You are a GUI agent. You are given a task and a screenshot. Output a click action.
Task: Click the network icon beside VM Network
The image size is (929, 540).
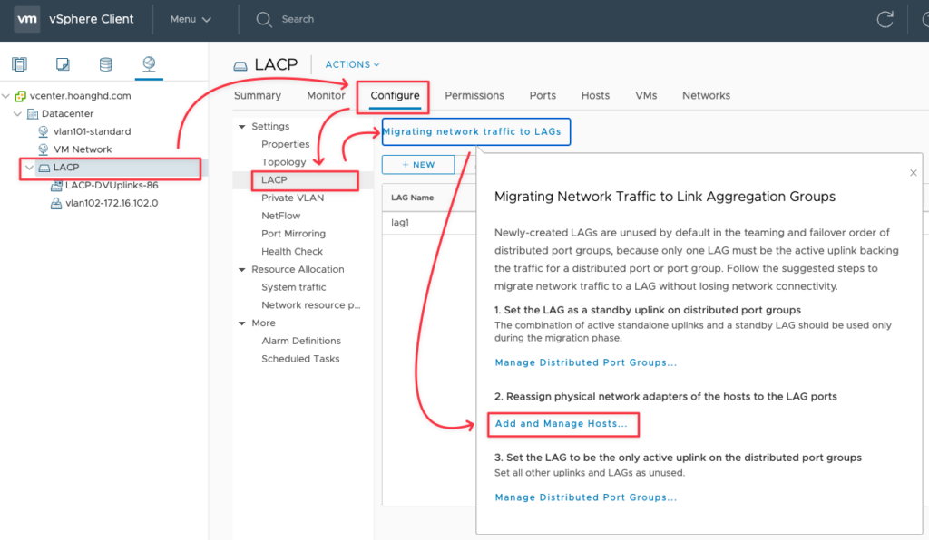[x=44, y=149]
